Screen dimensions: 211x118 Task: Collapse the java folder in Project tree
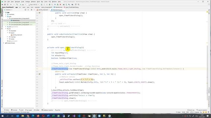point(6,16)
